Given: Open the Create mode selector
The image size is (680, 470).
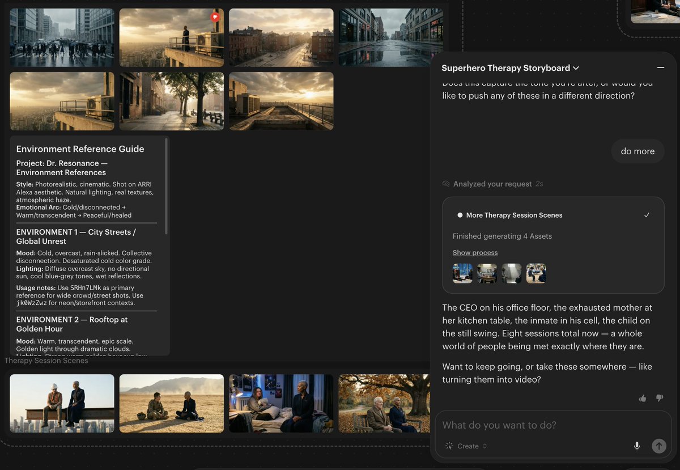Looking at the screenshot, I should click(466, 446).
